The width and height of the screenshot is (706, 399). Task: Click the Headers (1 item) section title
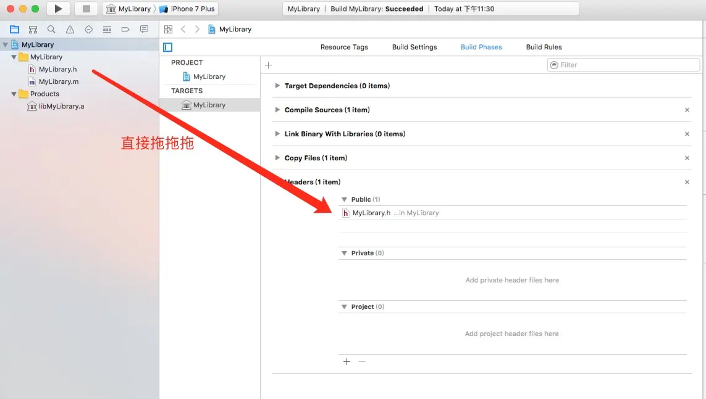coord(313,182)
